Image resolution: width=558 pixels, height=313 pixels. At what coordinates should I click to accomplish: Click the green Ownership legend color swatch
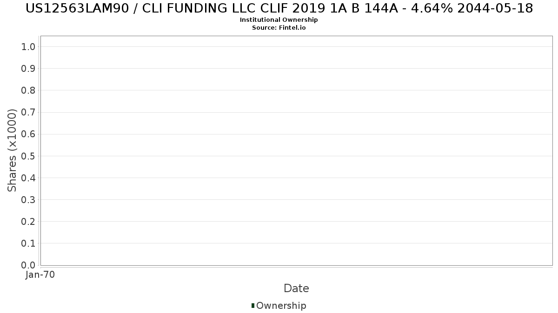click(x=253, y=305)
